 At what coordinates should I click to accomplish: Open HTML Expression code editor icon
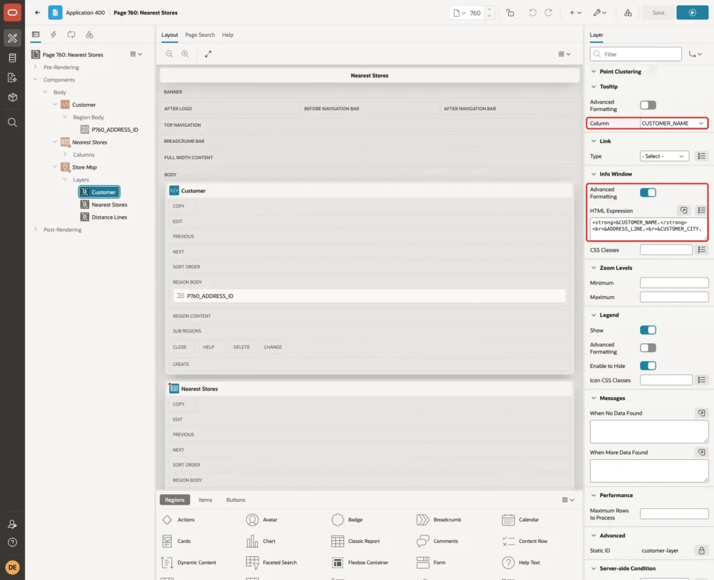pyautogui.click(x=683, y=211)
